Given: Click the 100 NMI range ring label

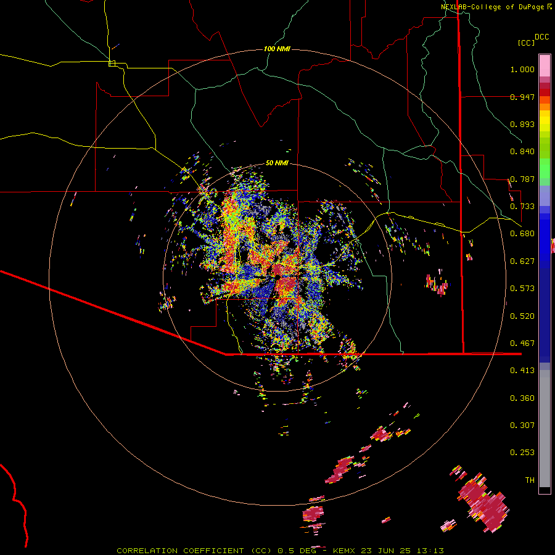Looking at the screenshot, I should (x=277, y=49).
